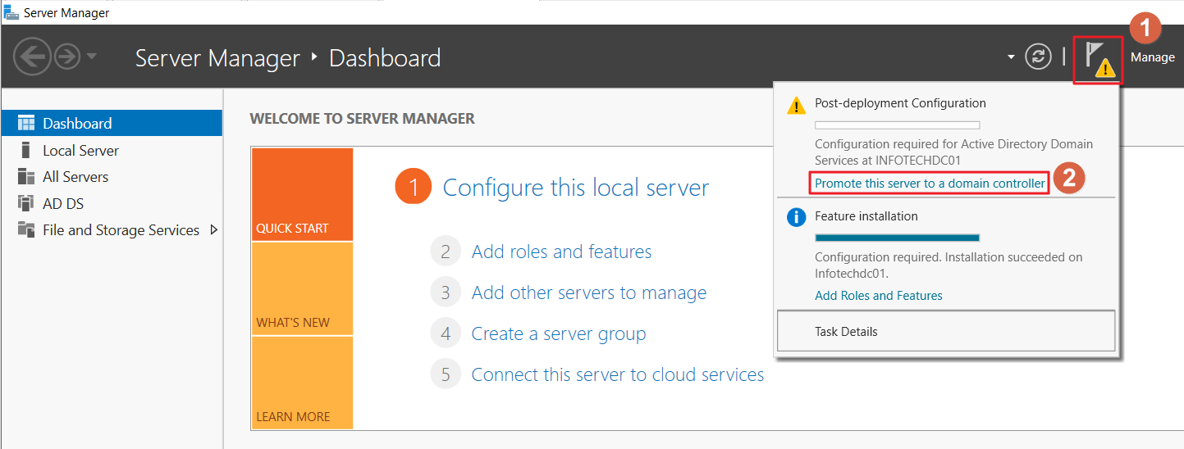Click the back navigation arrow
This screenshot has width=1184, height=449.
pos(32,57)
